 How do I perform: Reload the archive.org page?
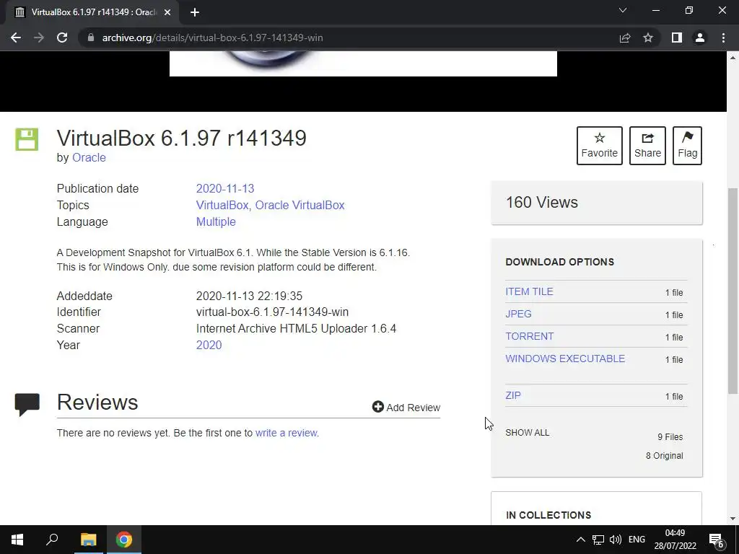coord(62,38)
